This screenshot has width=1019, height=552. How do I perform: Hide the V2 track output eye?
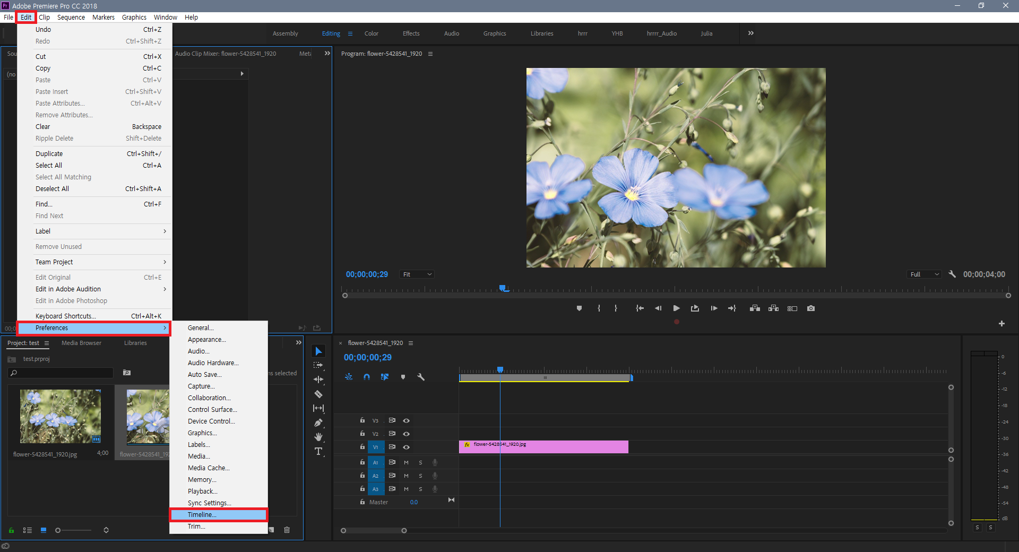tap(406, 434)
